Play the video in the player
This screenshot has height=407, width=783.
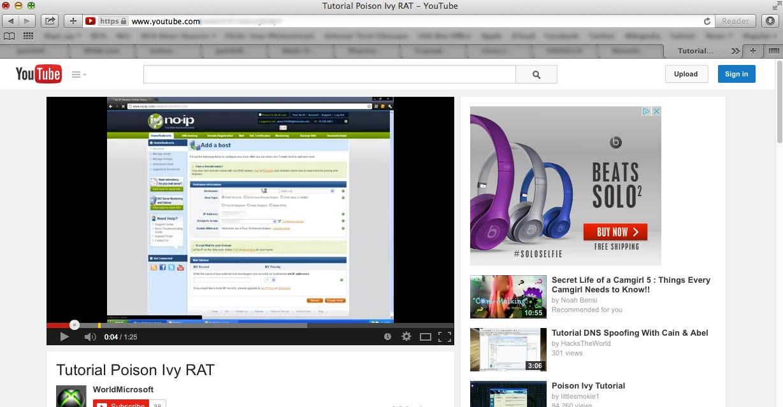click(64, 337)
